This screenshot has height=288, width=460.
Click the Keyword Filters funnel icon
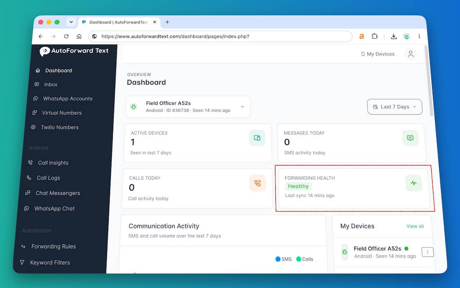pos(22,262)
